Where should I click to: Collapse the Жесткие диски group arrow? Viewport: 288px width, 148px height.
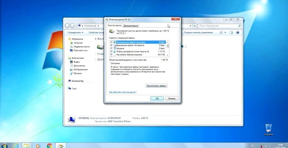(96, 39)
